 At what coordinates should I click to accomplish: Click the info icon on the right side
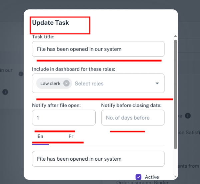pos(188,116)
